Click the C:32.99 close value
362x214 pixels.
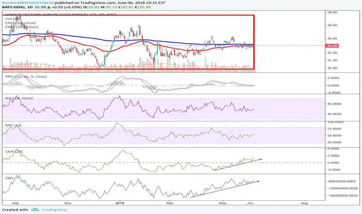[x=143, y=7]
